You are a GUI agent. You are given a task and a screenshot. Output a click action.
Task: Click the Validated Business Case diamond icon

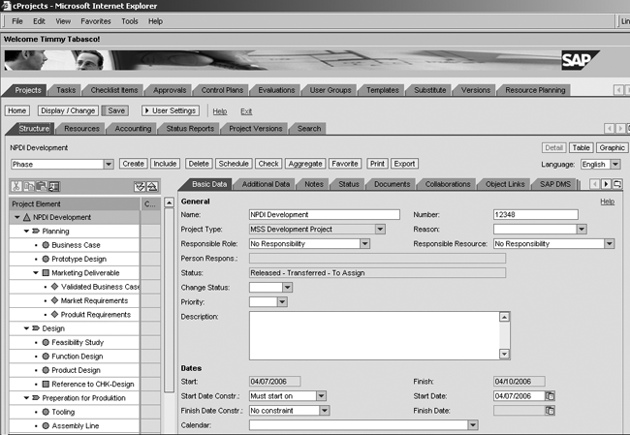(55, 287)
